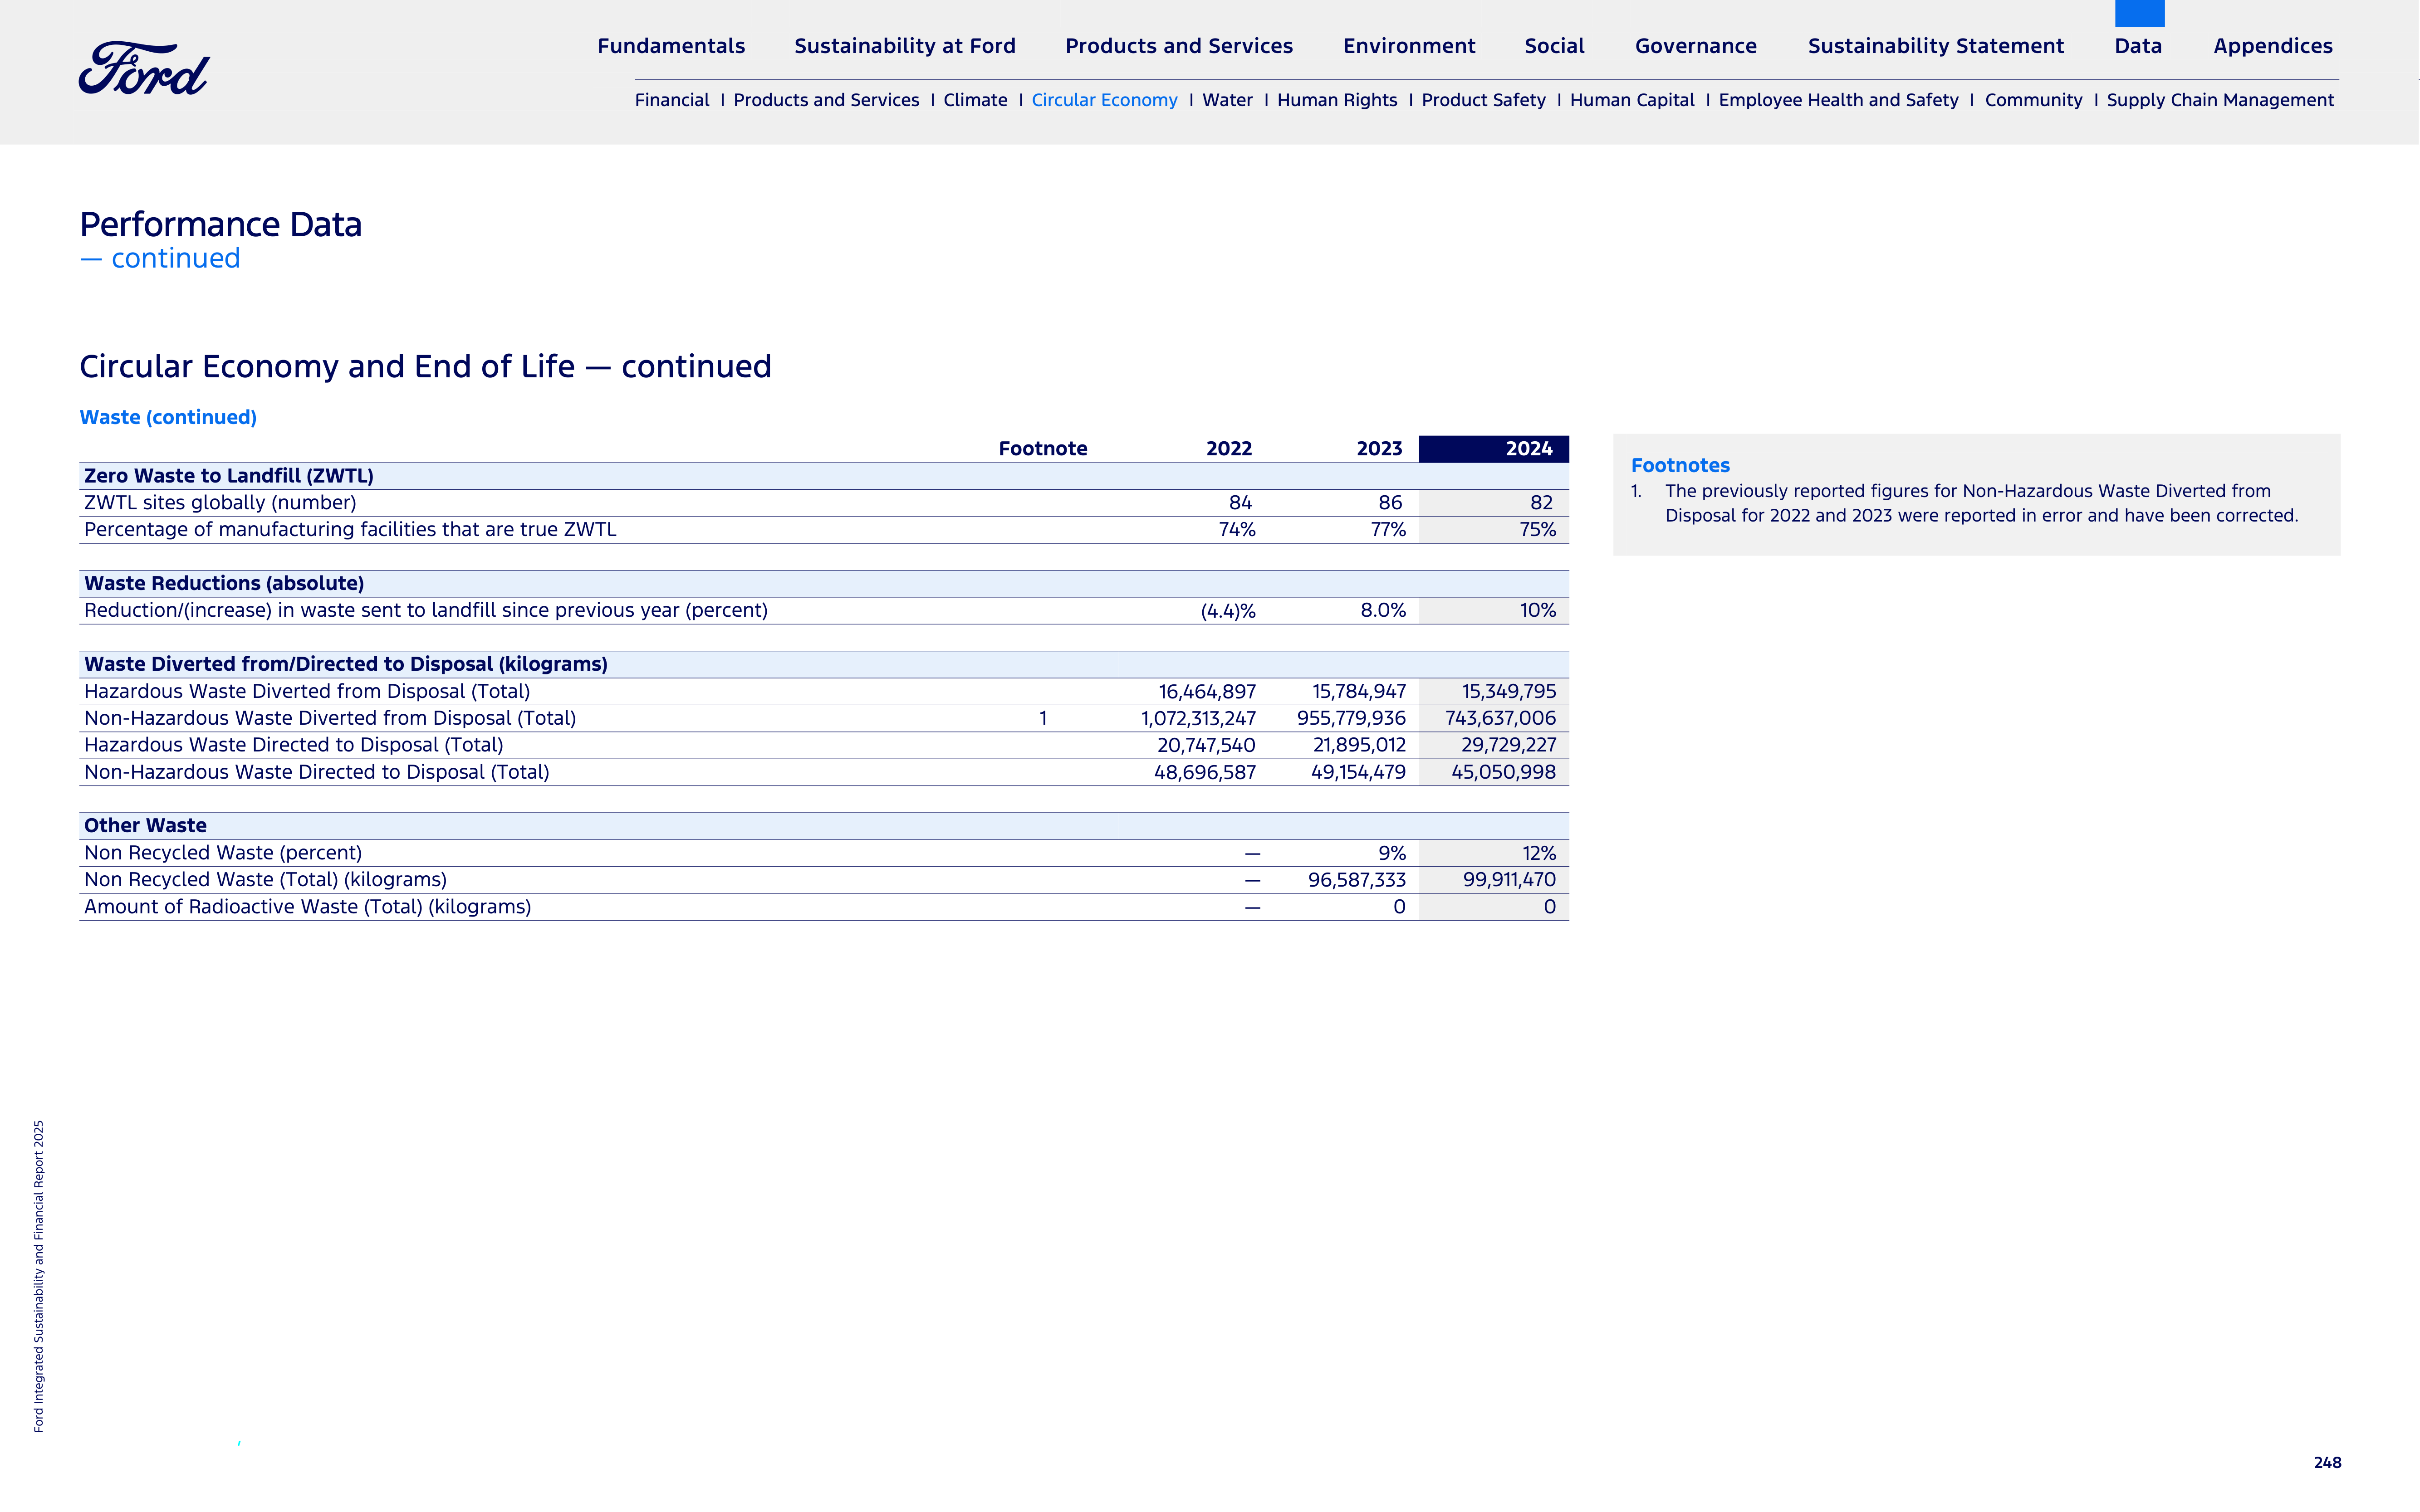Click the Waste Reductions (absolute) heading
2420x1512 pixels.
pos(224,583)
